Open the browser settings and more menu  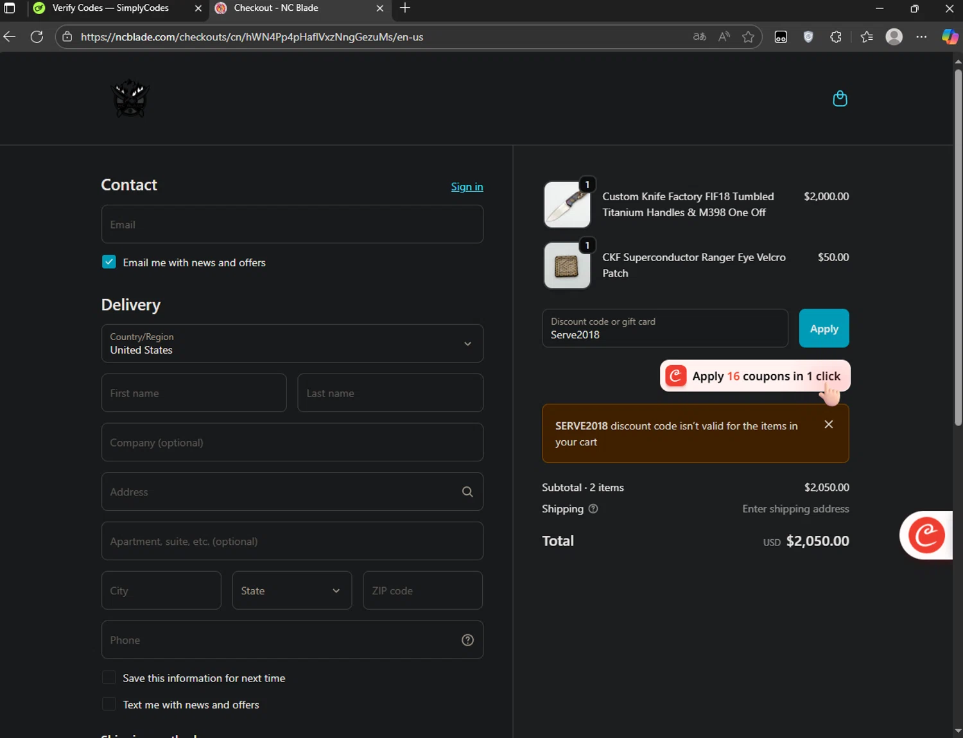(921, 37)
